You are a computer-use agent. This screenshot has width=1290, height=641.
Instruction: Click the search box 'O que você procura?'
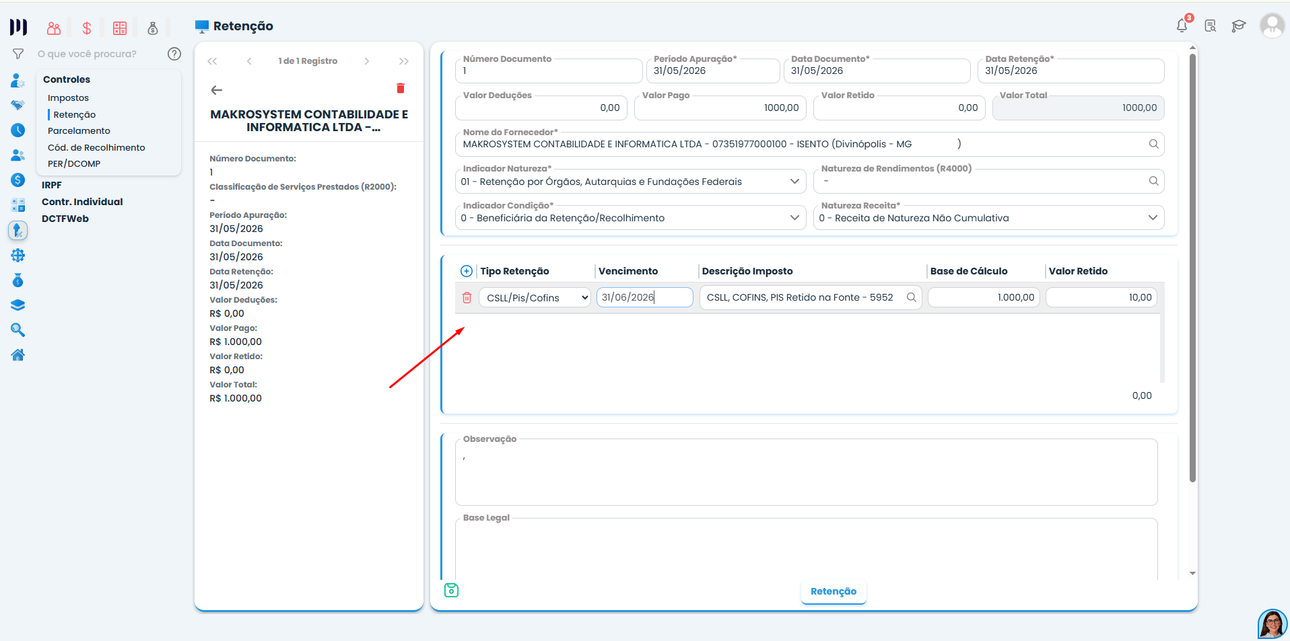click(x=87, y=54)
